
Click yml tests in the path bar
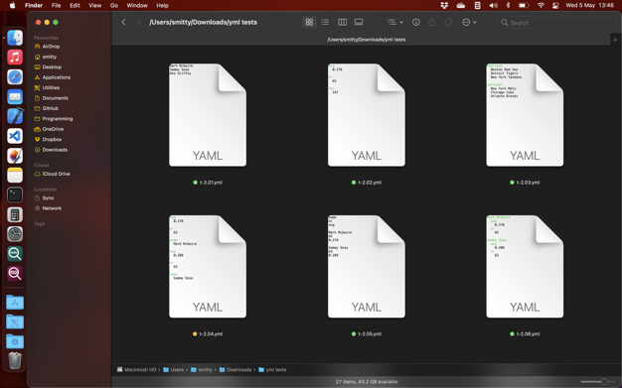tap(272, 370)
